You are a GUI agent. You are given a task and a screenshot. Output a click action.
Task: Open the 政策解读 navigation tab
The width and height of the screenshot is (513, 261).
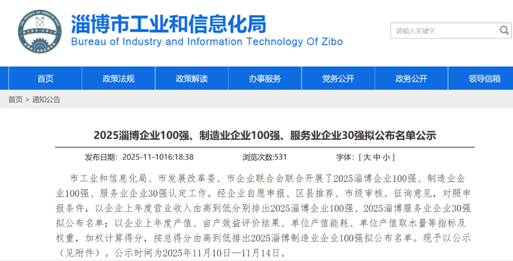pyautogui.click(x=192, y=79)
